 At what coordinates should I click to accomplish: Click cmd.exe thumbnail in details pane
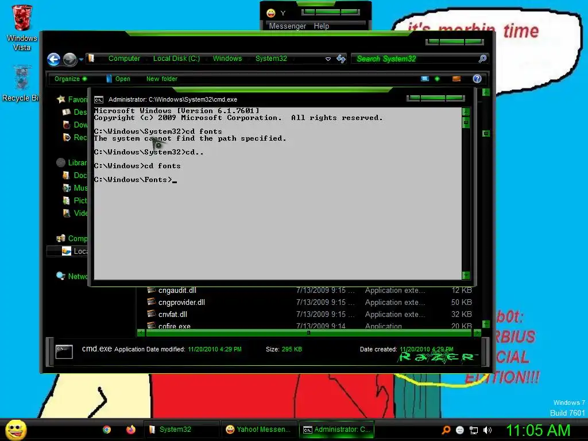point(64,352)
